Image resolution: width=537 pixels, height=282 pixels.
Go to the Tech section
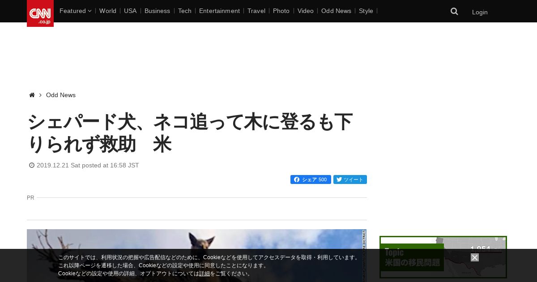(x=185, y=11)
